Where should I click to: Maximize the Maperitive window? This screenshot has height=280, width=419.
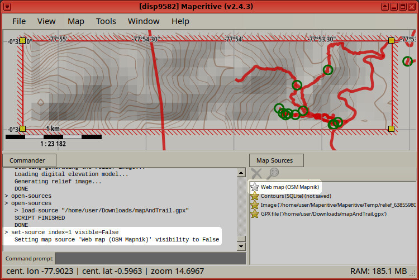click(403, 6)
